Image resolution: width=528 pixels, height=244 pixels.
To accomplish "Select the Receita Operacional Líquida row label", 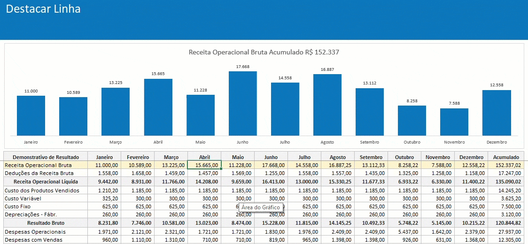I will point(46,182).
